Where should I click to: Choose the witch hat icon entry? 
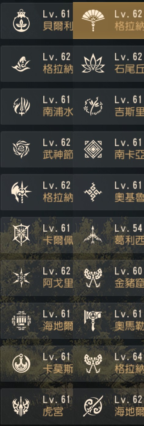[37, 64]
